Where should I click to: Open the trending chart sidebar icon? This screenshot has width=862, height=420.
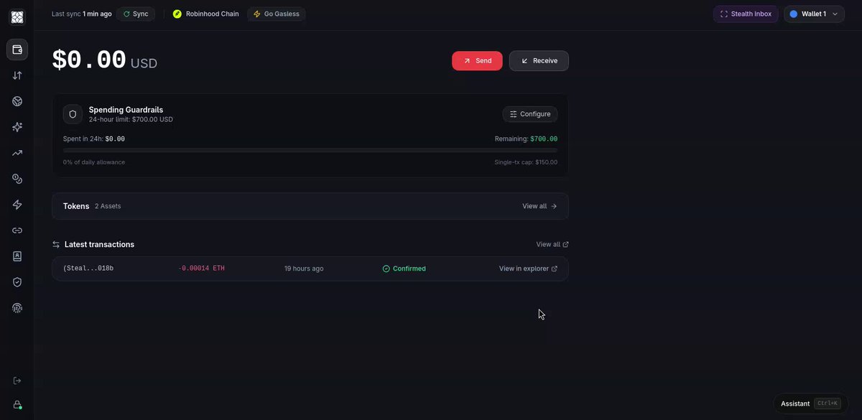pos(17,153)
